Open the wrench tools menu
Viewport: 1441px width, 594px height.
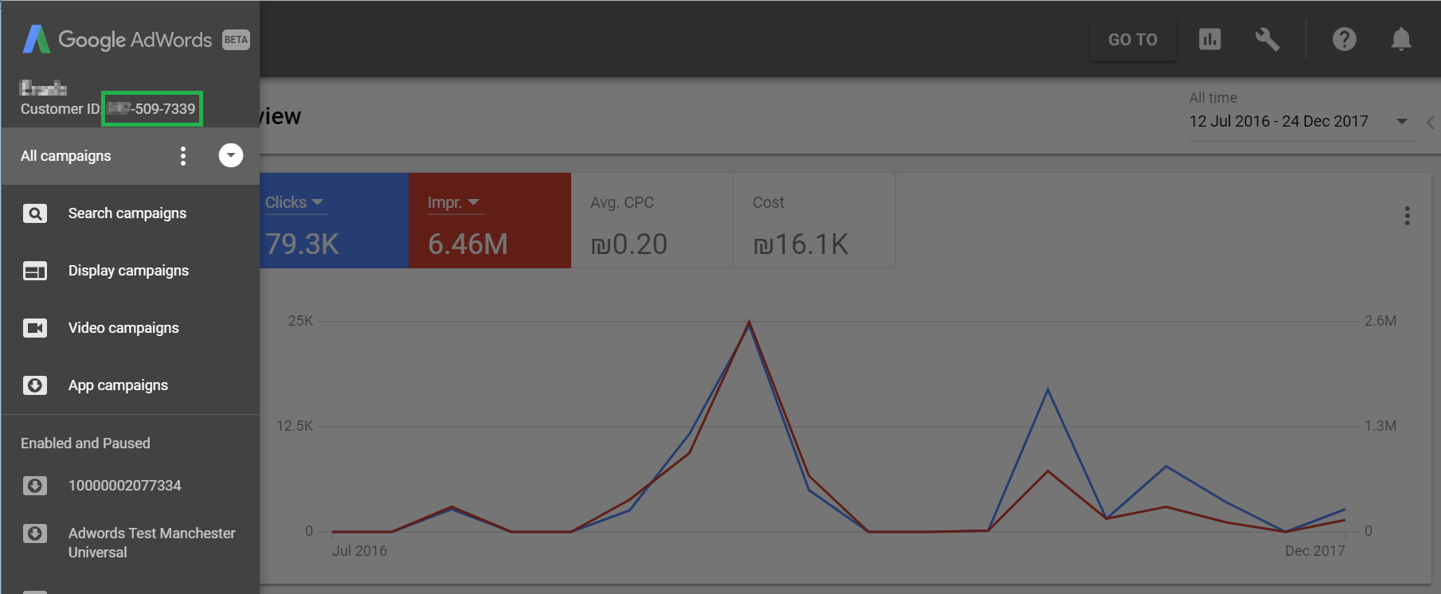tap(1267, 39)
